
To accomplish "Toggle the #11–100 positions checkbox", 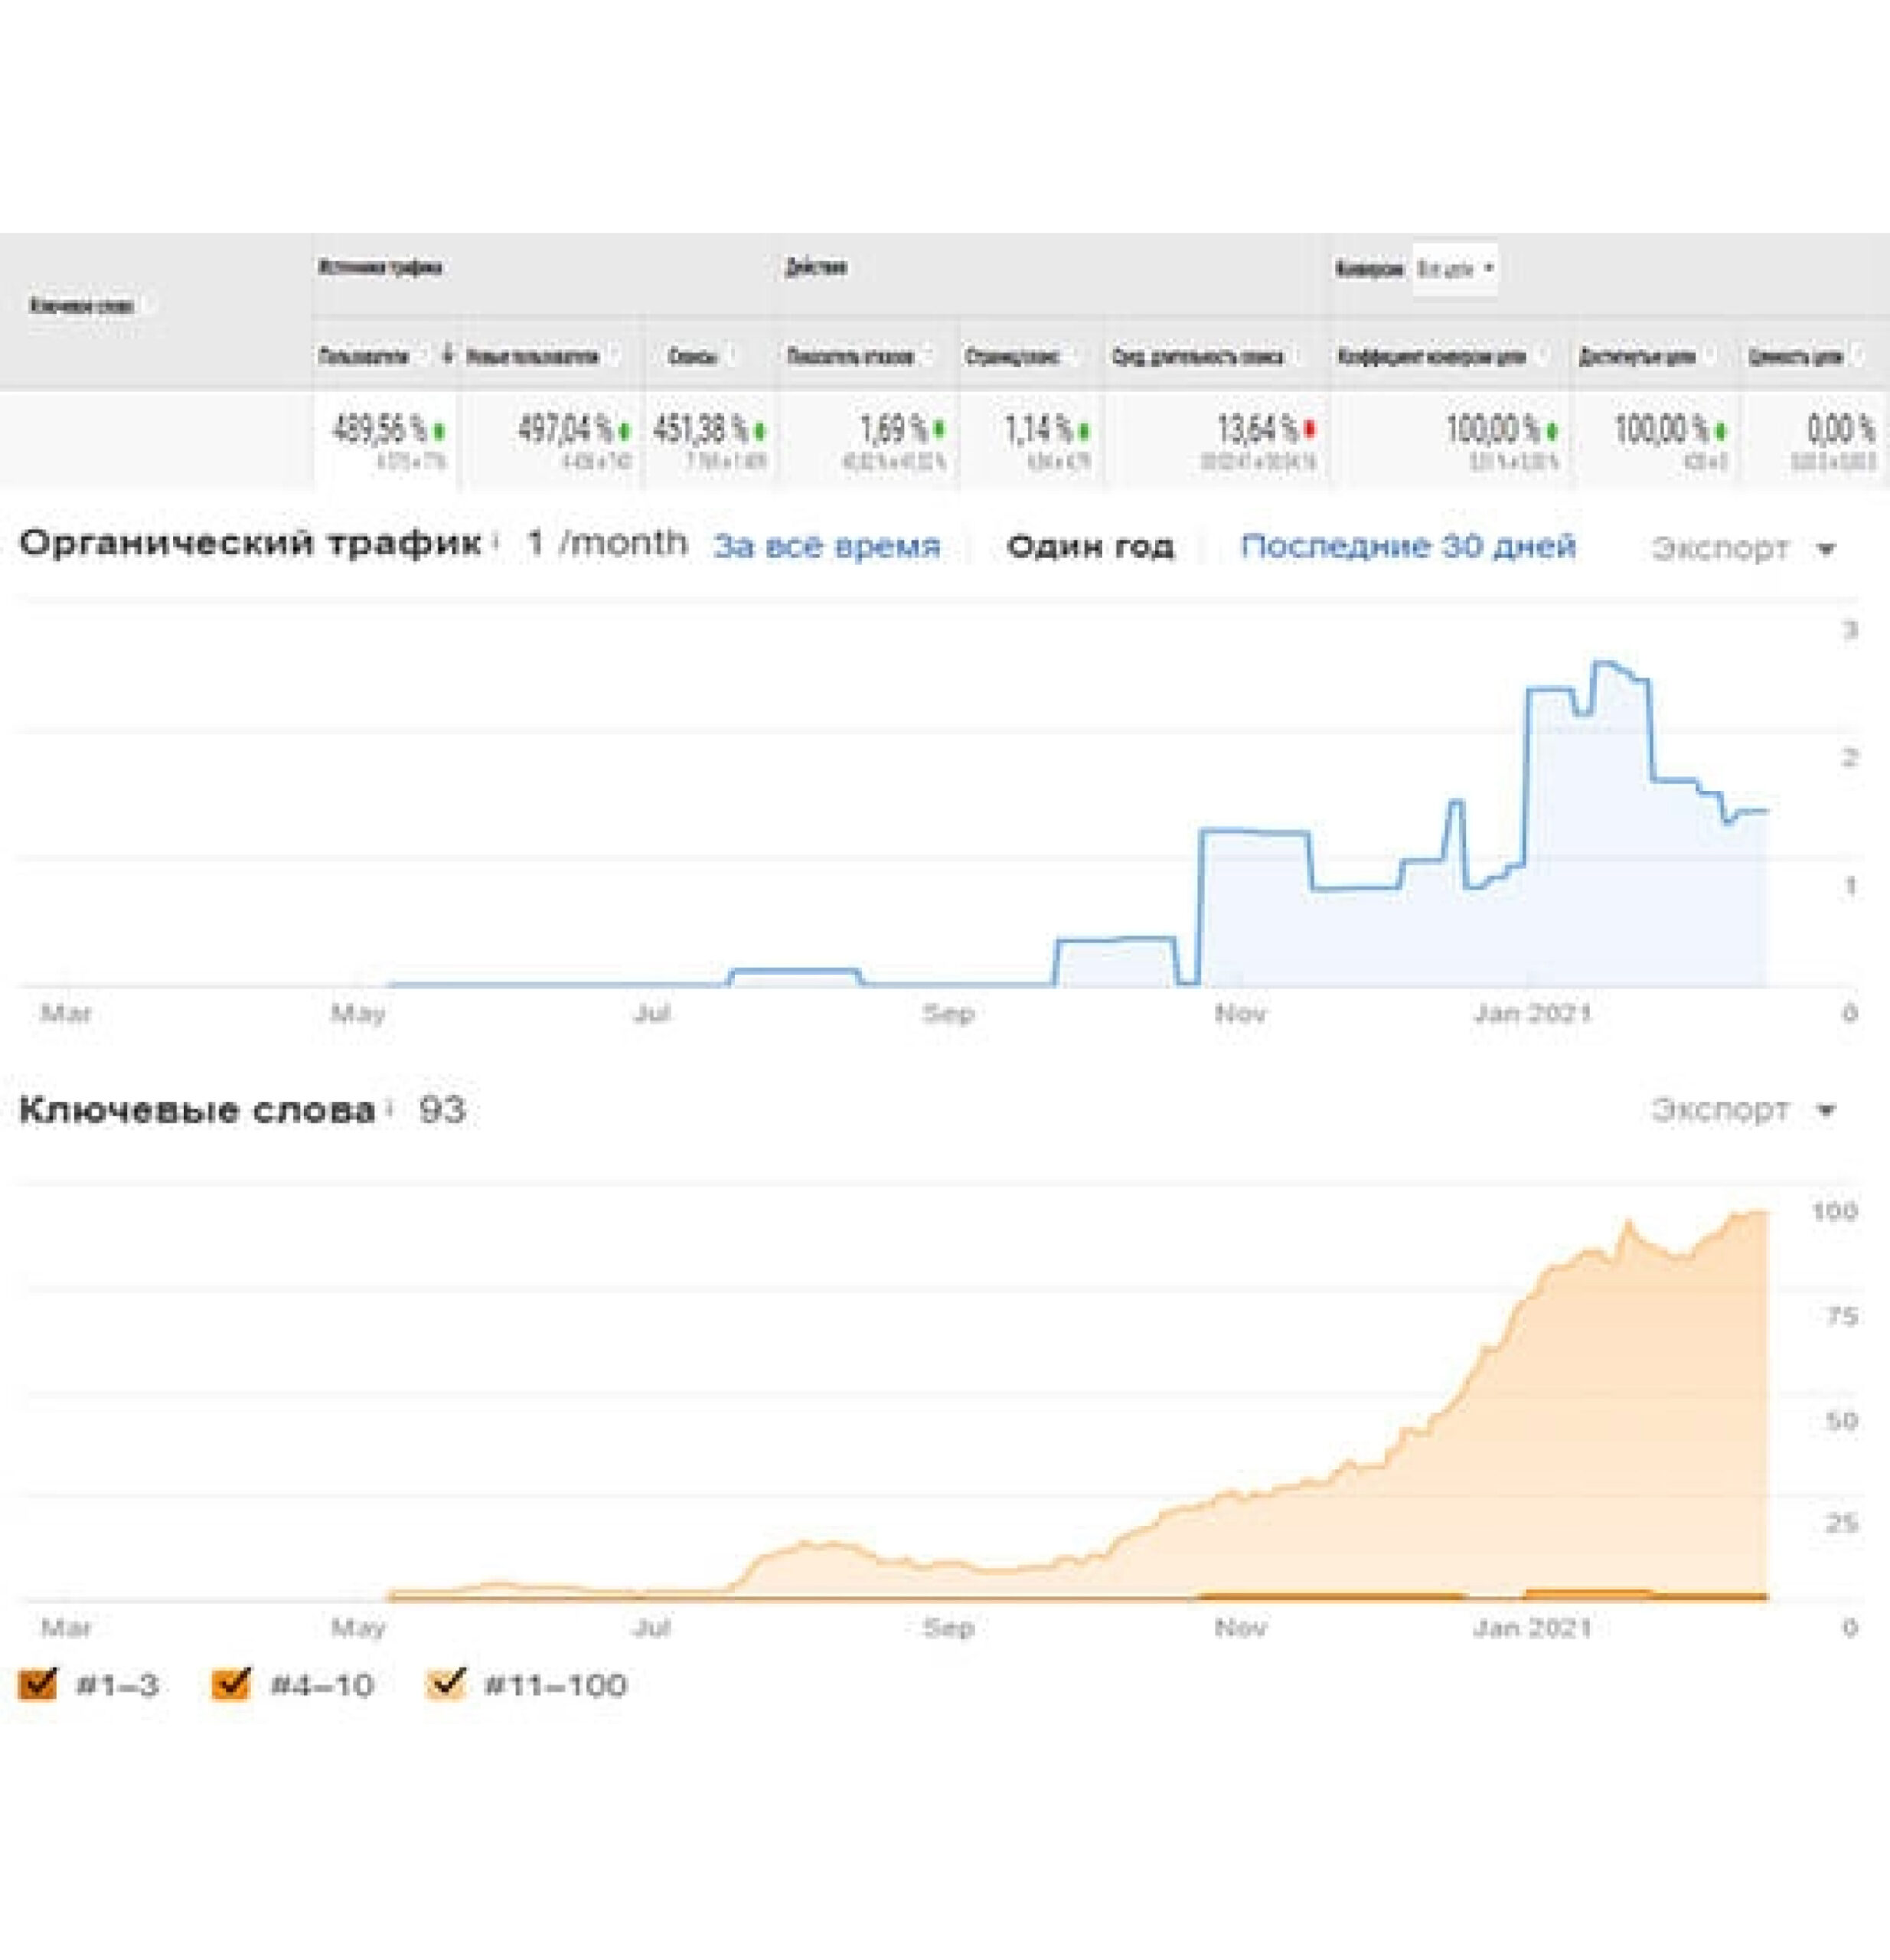I will [445, 1684].
